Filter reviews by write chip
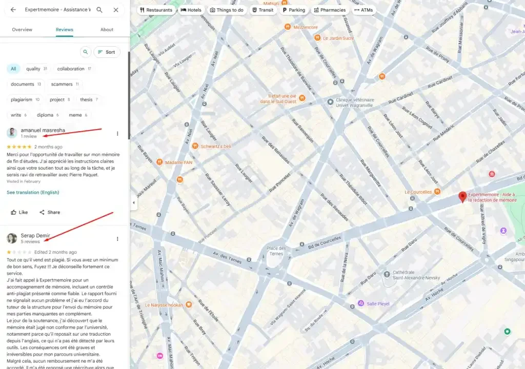This screenshot has height=369, width=525. click(18, 115)
